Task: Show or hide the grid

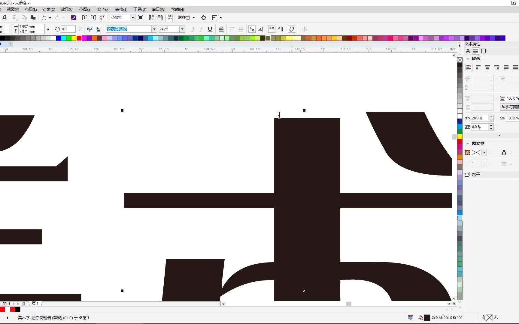Action: coord(160,18)
